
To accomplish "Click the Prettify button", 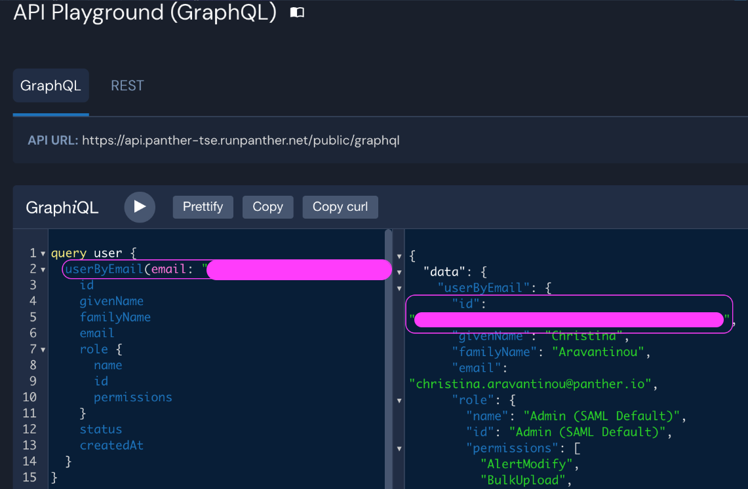I will (203, 207).
